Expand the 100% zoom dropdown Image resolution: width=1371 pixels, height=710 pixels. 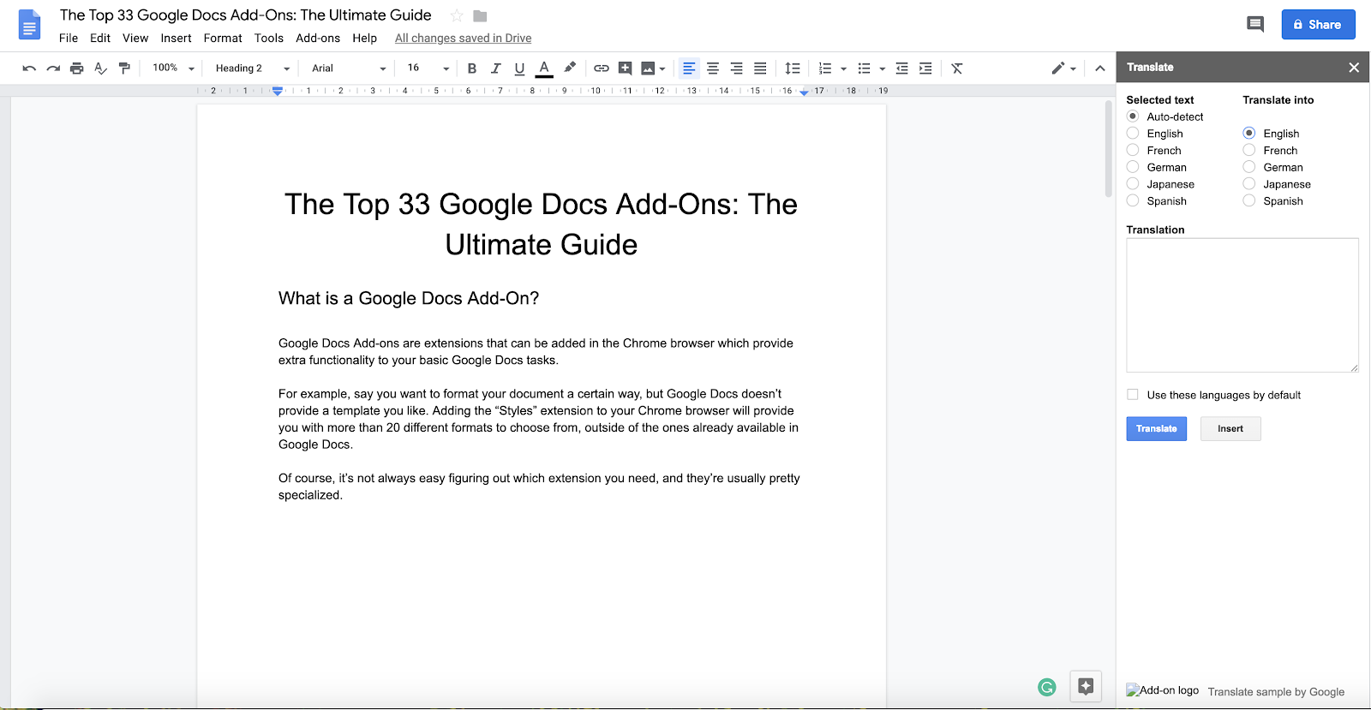tap(173, 69)
